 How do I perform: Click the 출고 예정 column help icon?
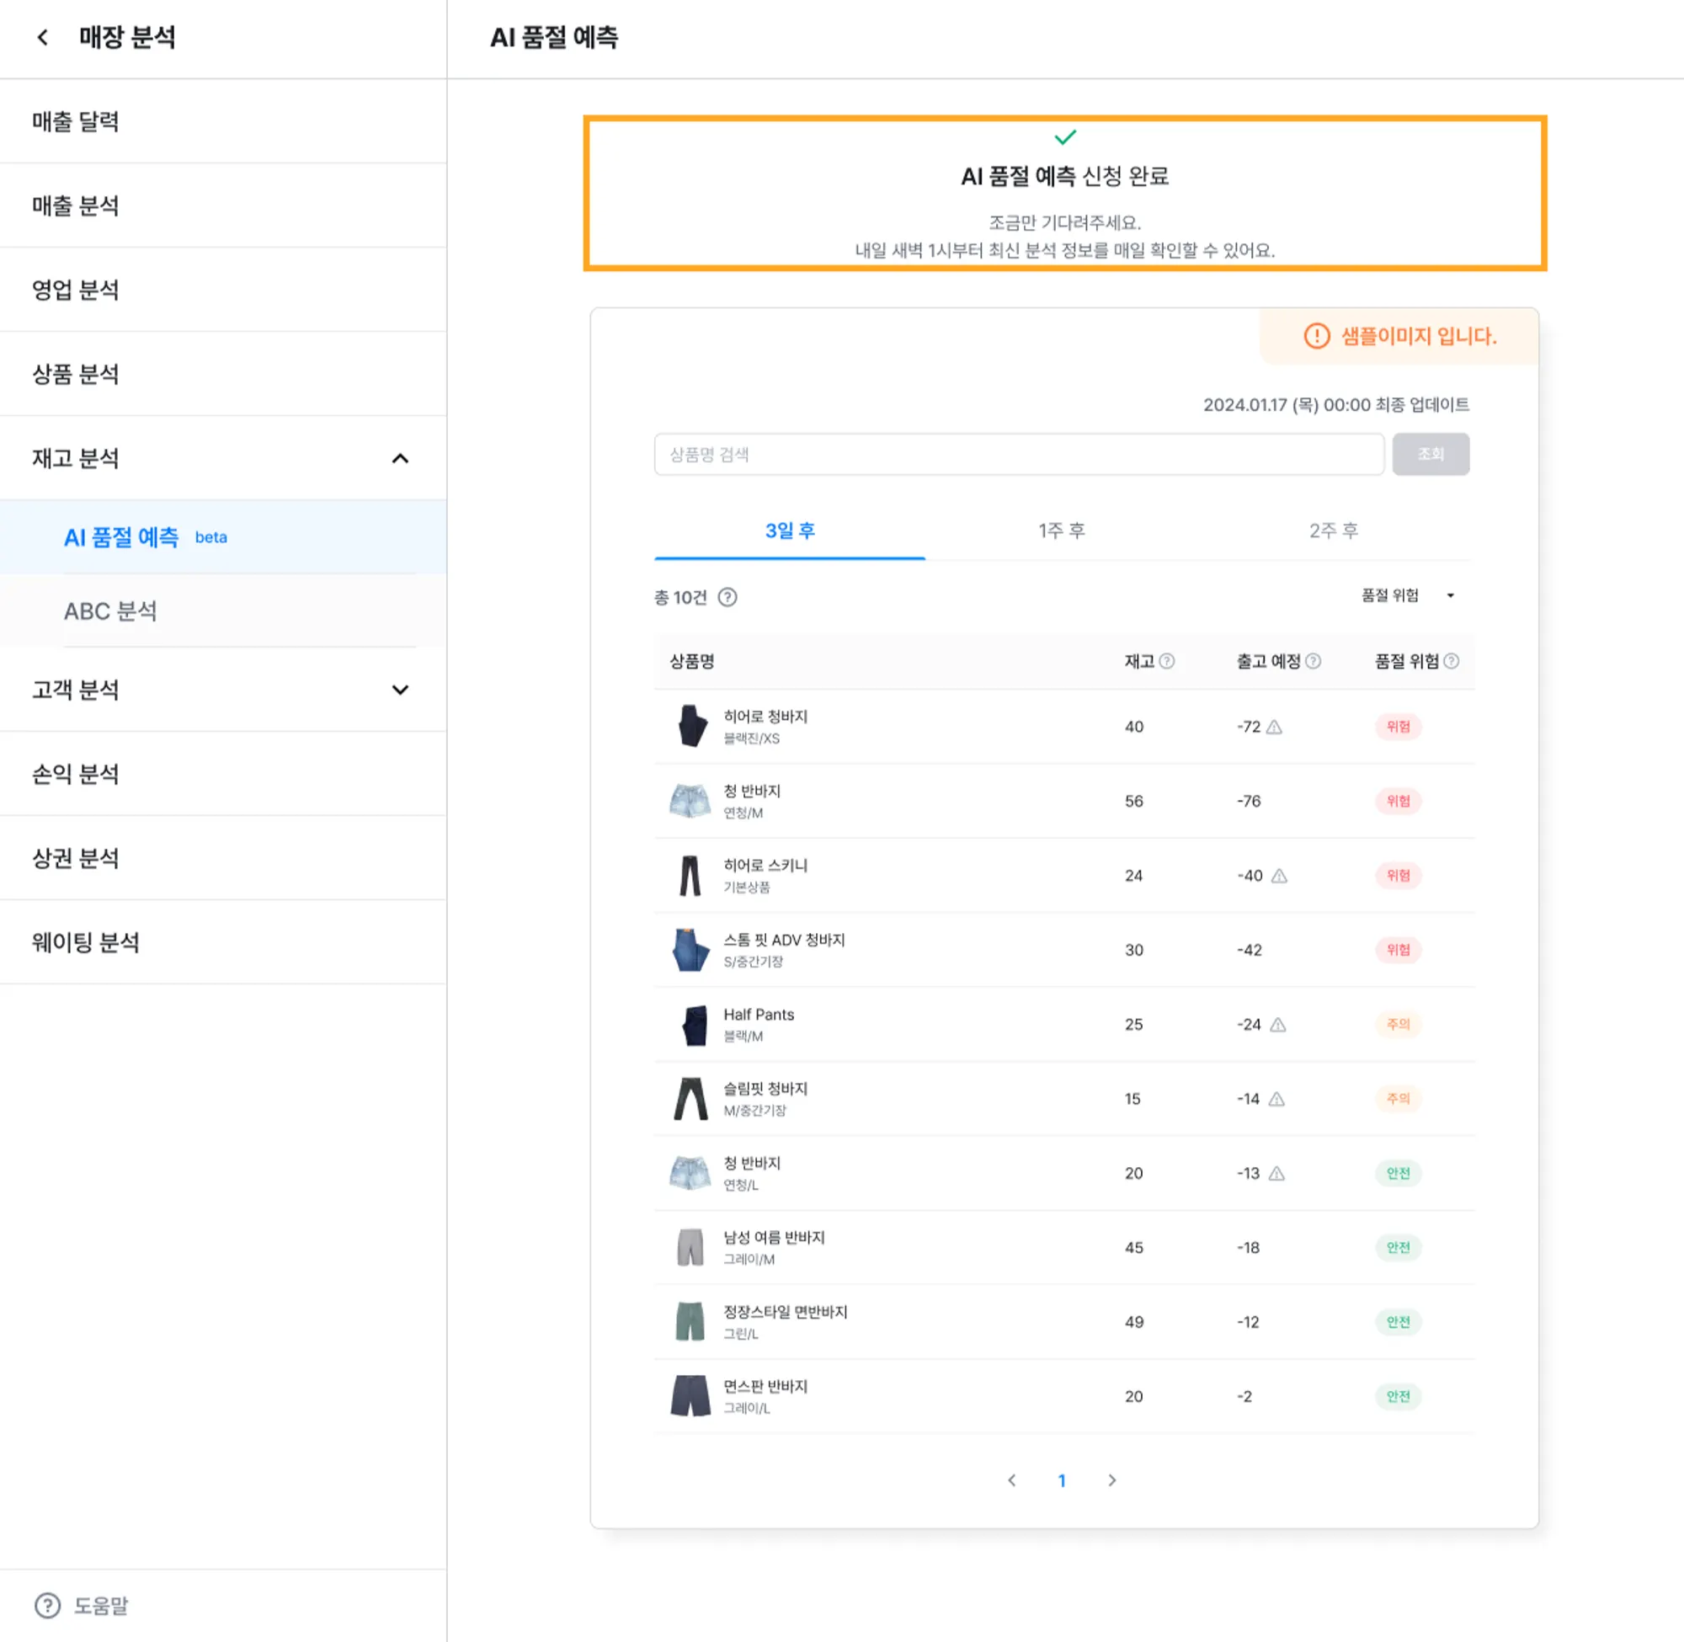pos(1313,661)
